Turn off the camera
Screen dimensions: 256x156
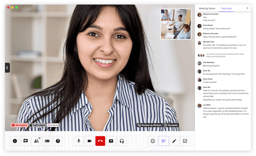point(89,141)
